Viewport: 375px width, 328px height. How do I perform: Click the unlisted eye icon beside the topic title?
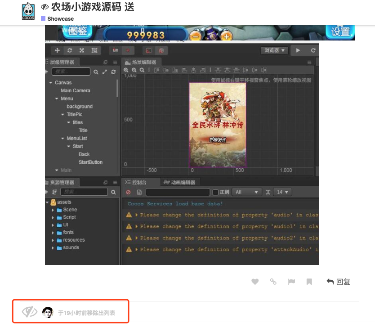tap(45, 7)
